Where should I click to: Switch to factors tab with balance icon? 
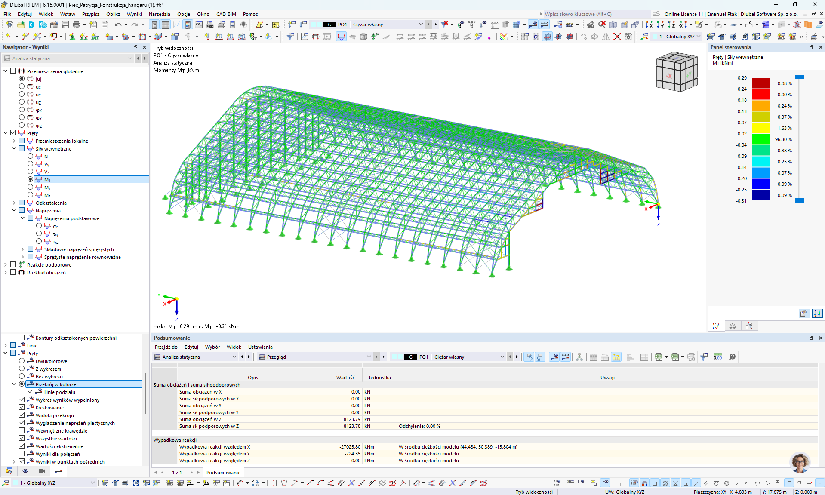(733, 326)
